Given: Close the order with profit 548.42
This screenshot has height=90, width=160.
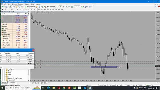Looking at the screenshot, I should point(33,62).
